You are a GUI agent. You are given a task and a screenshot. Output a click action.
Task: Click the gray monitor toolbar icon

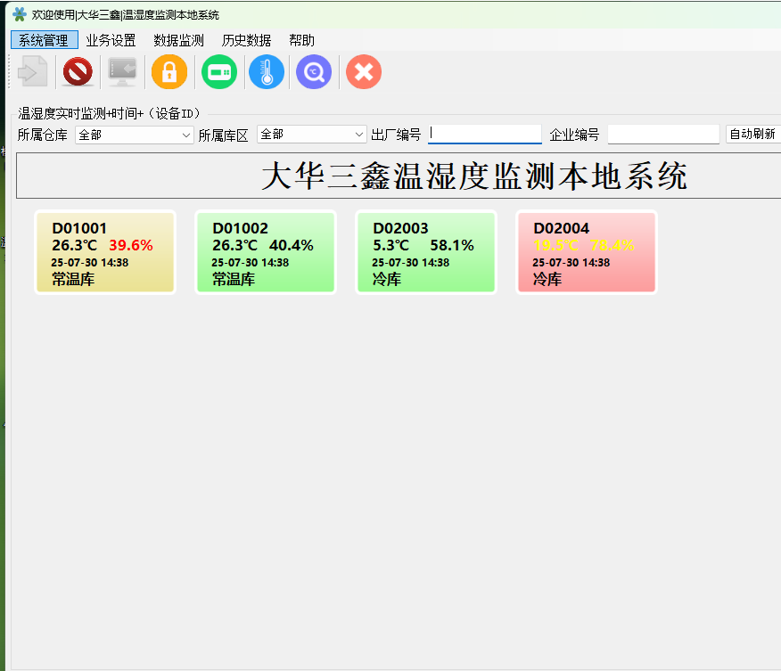point(122,71)
